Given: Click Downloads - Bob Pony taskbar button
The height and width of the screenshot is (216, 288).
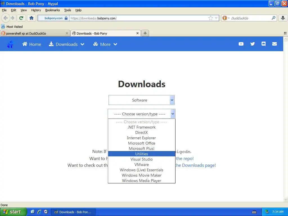Looking at the screenshot, I should pos(73,212).
